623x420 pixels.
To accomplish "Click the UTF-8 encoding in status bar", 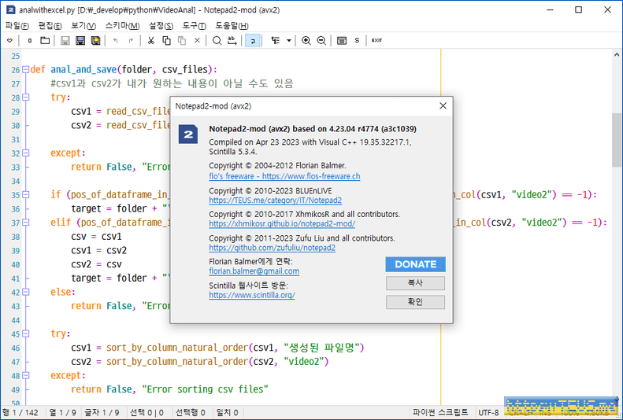I will [x=488, y=413].
